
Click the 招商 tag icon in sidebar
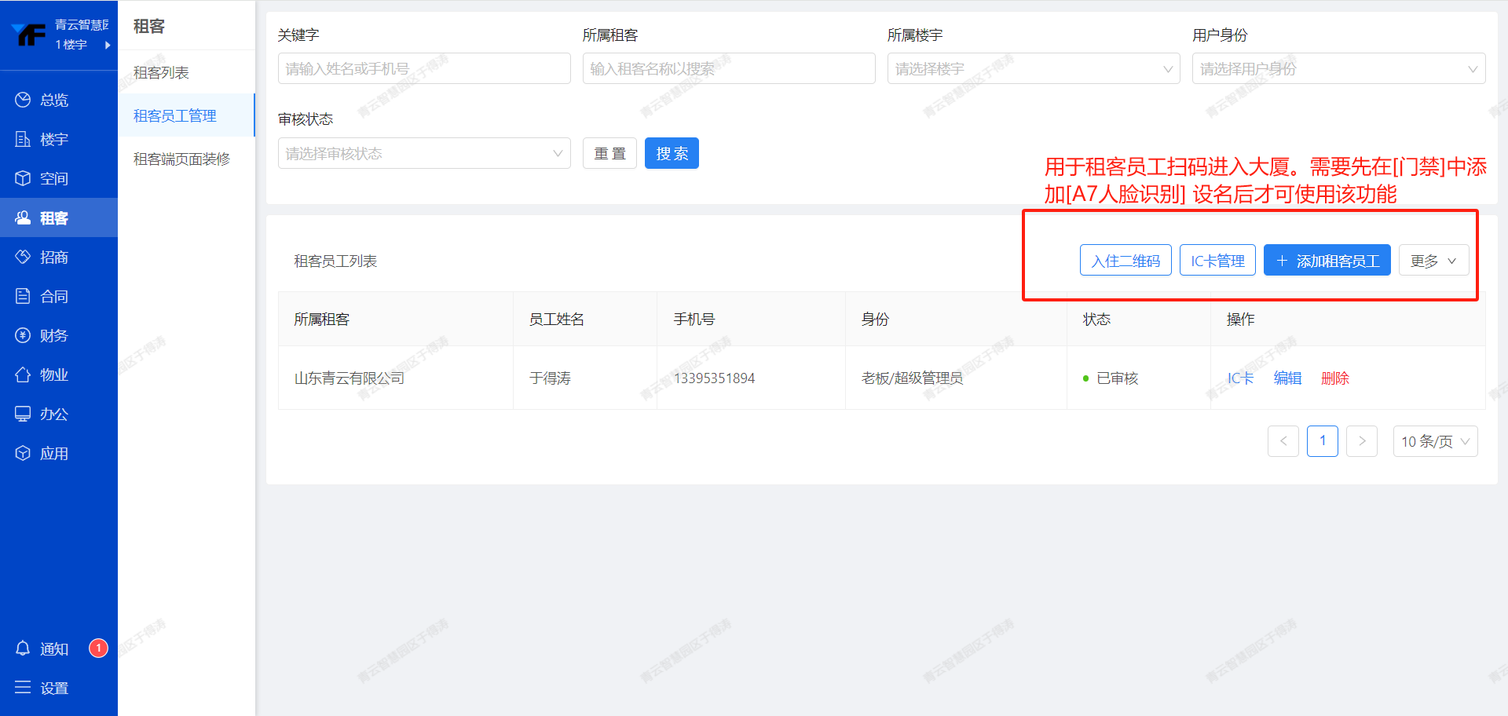click(23, 257)
